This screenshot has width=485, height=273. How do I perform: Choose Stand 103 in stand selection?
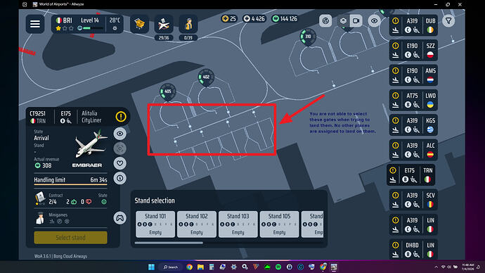[x=238, y=224]
